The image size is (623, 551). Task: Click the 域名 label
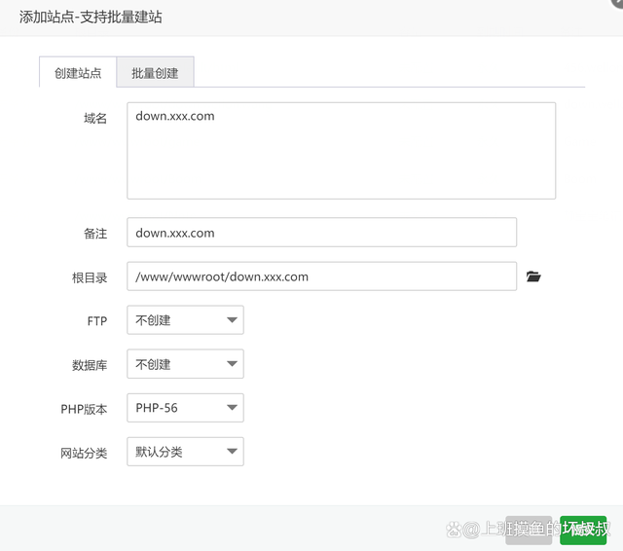[95, 118]
